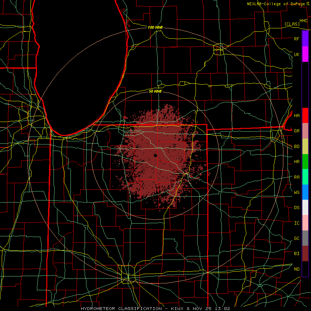Viewport: 311px width, 311px height.
Task: Click the RF legend label
Action: (x=296, y=39)
